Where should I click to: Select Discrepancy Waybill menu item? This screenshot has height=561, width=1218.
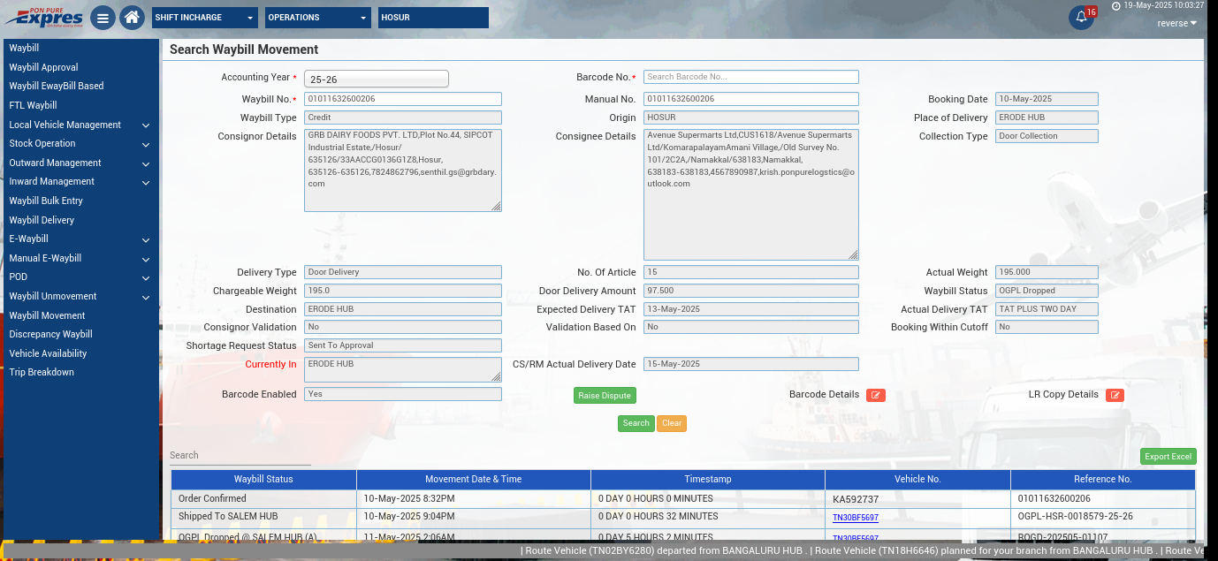pyautogui.click(x=51, y=335)
